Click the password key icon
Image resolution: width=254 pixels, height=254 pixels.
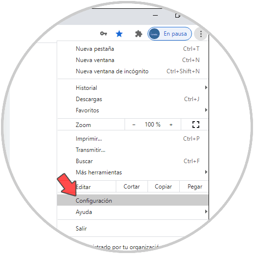(x=104, y=34)
